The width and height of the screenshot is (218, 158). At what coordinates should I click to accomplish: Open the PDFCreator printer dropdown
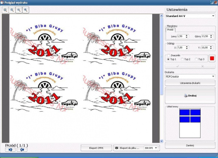click(190, 76)
